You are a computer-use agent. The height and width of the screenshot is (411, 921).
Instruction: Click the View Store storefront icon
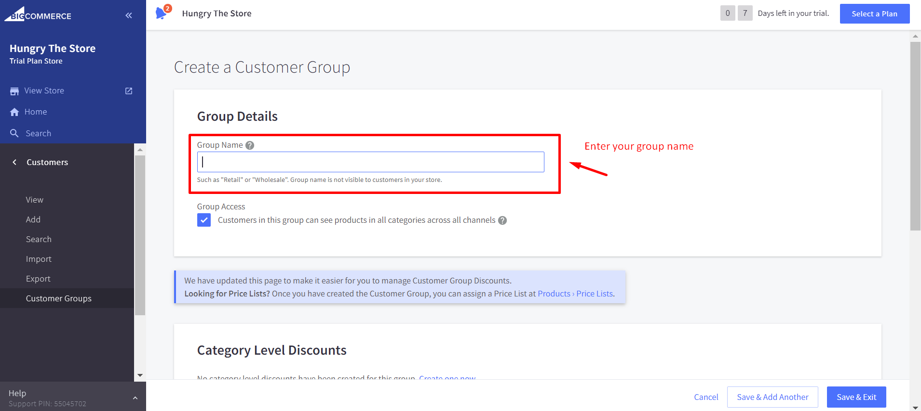tap(14, 91)
